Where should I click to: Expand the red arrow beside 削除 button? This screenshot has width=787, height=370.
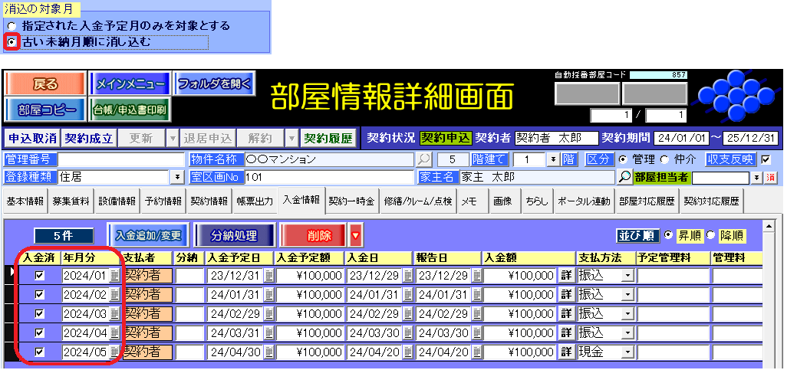pyautogui.click(x=355, y=235)
